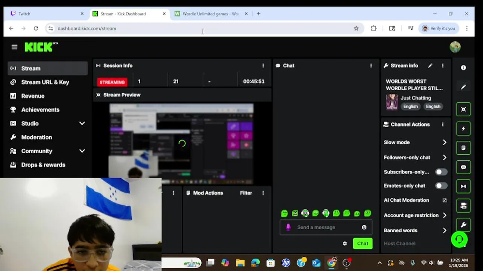The width and height of the screenshot is (483, 271).
Task: Click the red STREAMING status badge
Action: (112, 82)
